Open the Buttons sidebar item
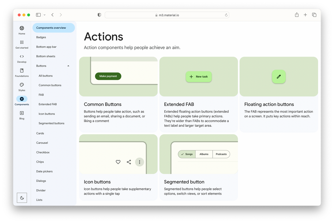The image size is (334, 223). [x=41, y=66]
